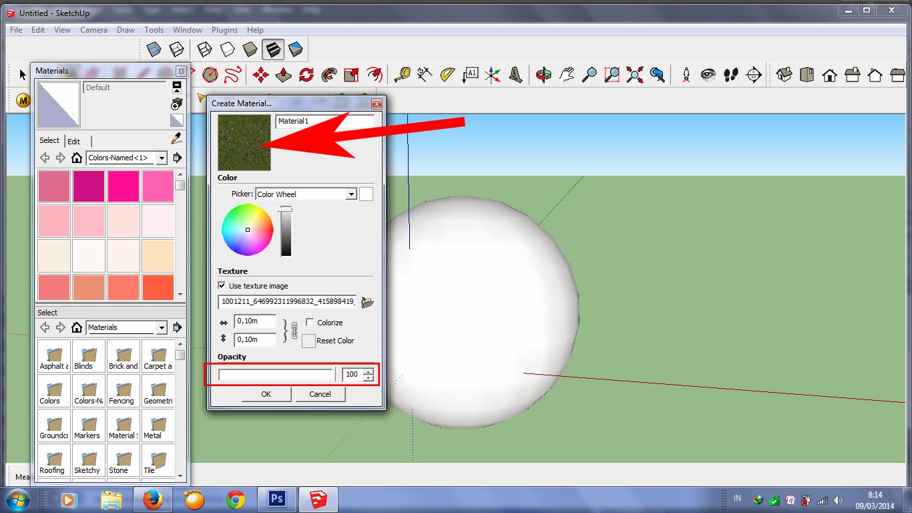Select the Rotate tool
The width and height of the screenshot is (912, 513).
306,75
